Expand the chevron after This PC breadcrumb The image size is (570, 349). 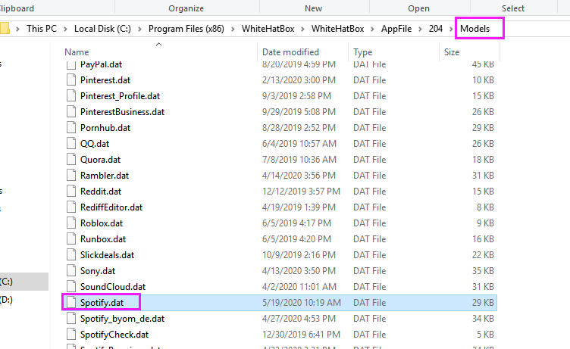click(67, 29)
